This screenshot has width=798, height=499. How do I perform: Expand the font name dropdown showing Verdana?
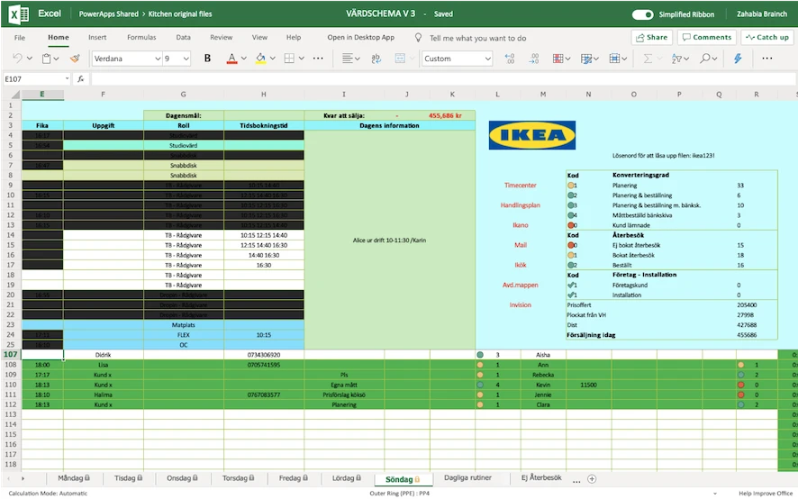tap(156, 59)
